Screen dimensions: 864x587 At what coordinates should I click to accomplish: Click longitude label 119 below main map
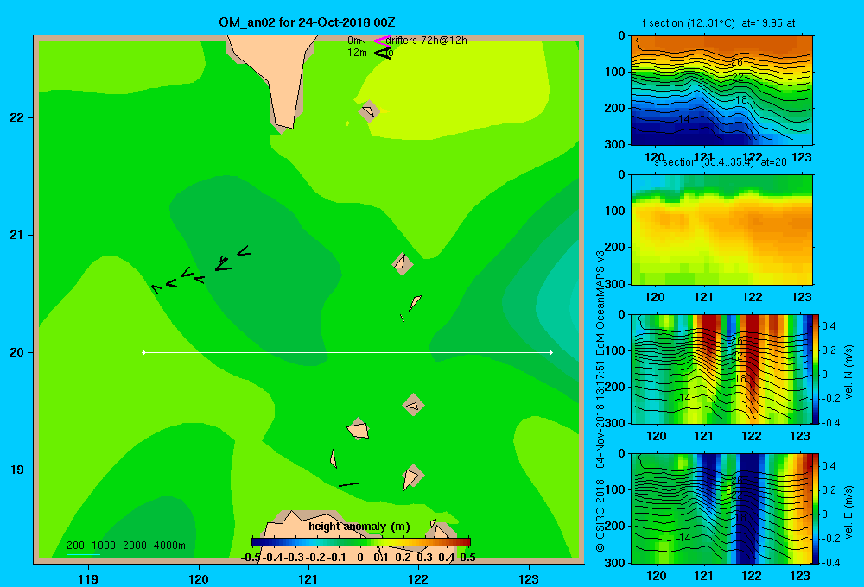pos(88,579)
